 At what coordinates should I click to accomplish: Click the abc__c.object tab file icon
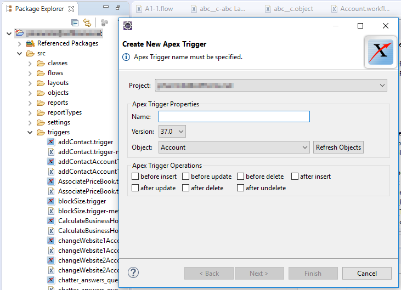pyautogui.click(x=268, y=9)
